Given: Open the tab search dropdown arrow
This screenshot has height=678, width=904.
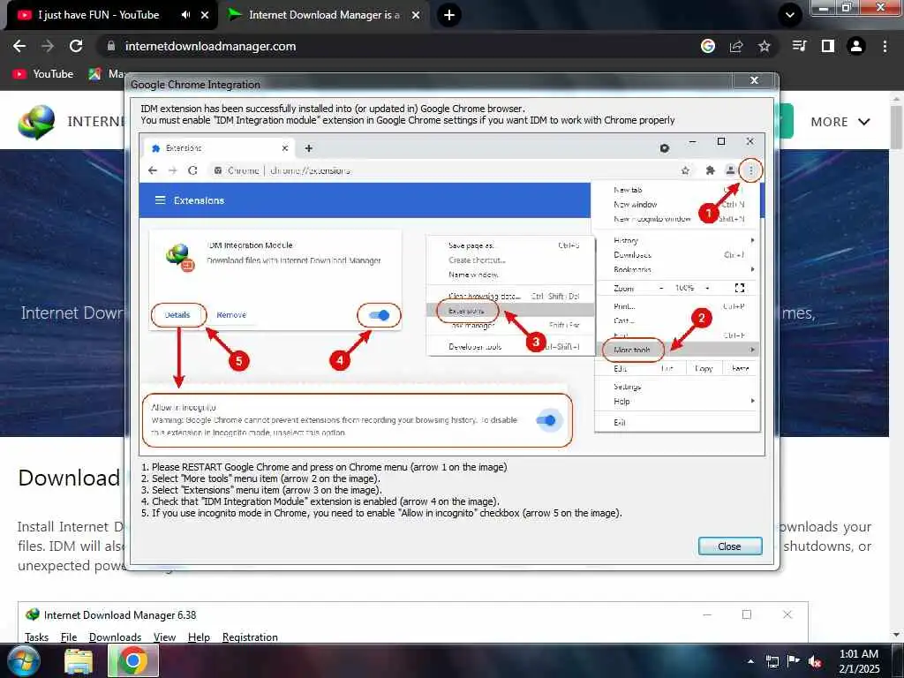Looking at the screenshot, I should 790,15.
